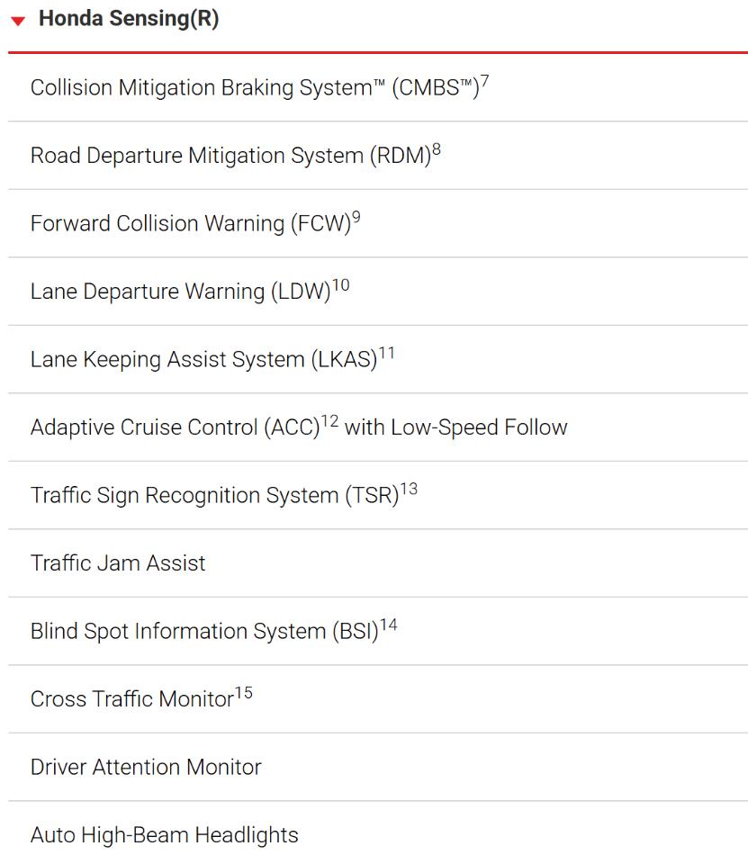Screen dimensions: 748x864
Task: Open footnote 7 next to CMBS
Action: click(484, 82)
